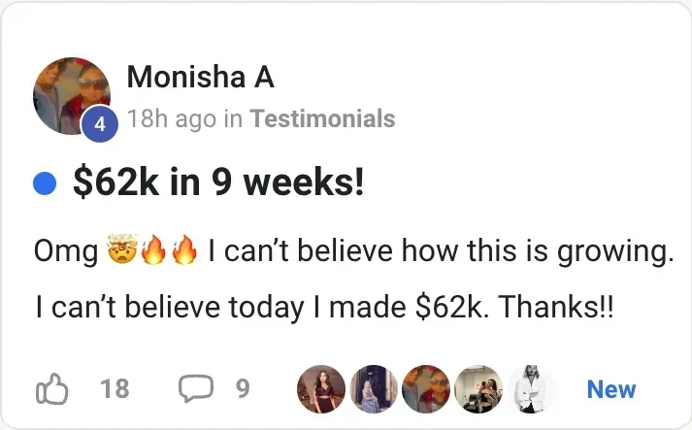Open the post titled $62k in 9 weeks!
692x430 pixels.
tap(218, 182)
